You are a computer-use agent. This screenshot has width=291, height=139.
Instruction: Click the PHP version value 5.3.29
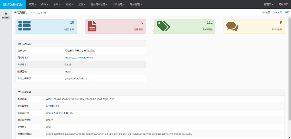click(x=68, y=64)
